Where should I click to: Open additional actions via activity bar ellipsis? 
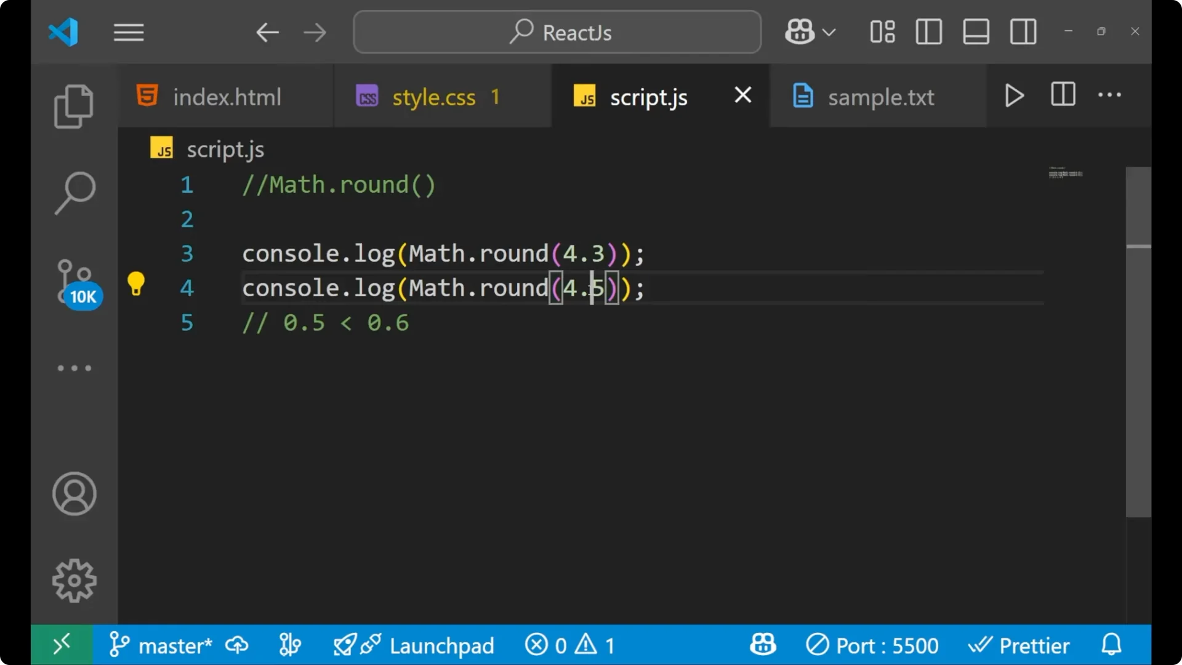click(x=74, y=368)
